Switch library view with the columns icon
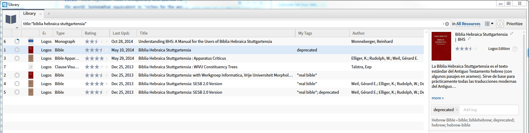The width and height of the screenshot is (529, 133). click(x=487, y=24)
